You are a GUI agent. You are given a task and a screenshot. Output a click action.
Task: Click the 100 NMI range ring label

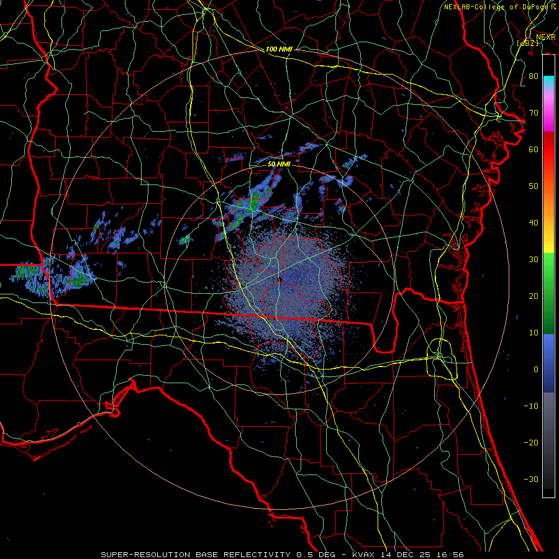279,49
